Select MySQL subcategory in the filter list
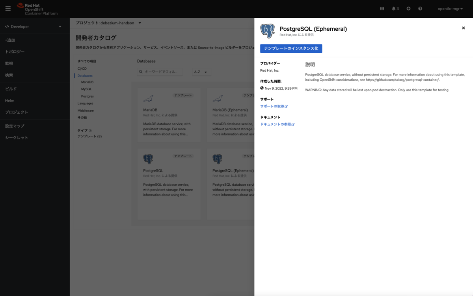 coord(86,89)
